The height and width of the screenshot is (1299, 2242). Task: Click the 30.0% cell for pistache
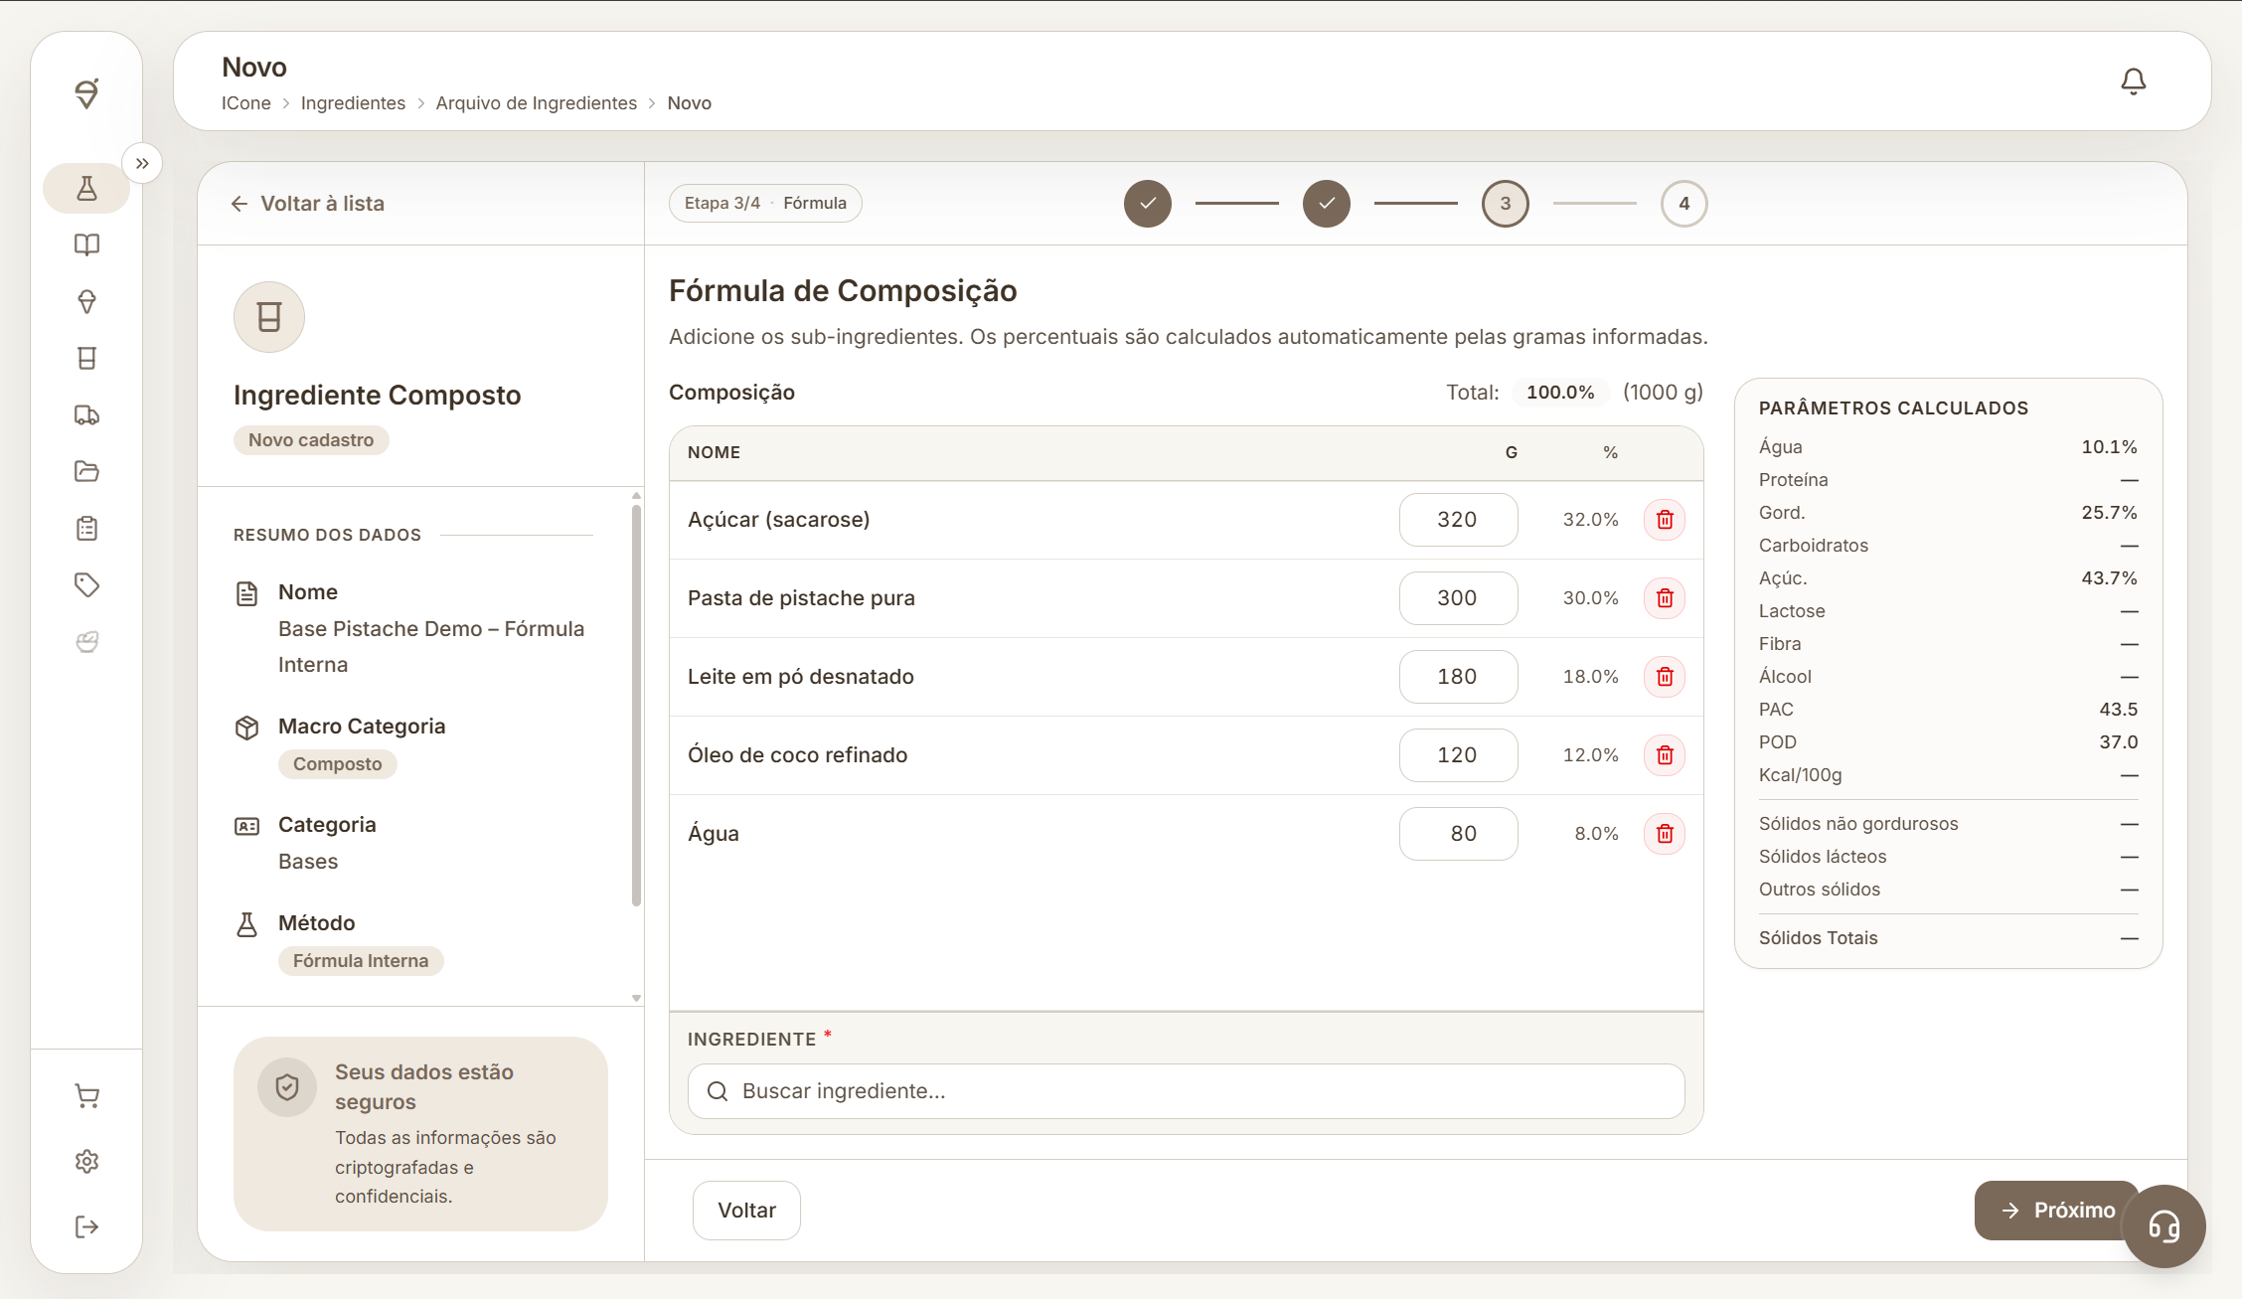click(1590, 598)
